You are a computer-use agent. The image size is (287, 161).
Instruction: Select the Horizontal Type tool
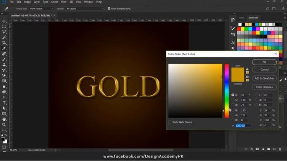[4, 103]
